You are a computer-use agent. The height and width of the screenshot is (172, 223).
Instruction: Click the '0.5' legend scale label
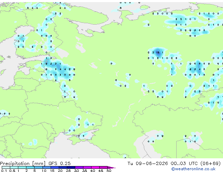click(x=12, y=171)
